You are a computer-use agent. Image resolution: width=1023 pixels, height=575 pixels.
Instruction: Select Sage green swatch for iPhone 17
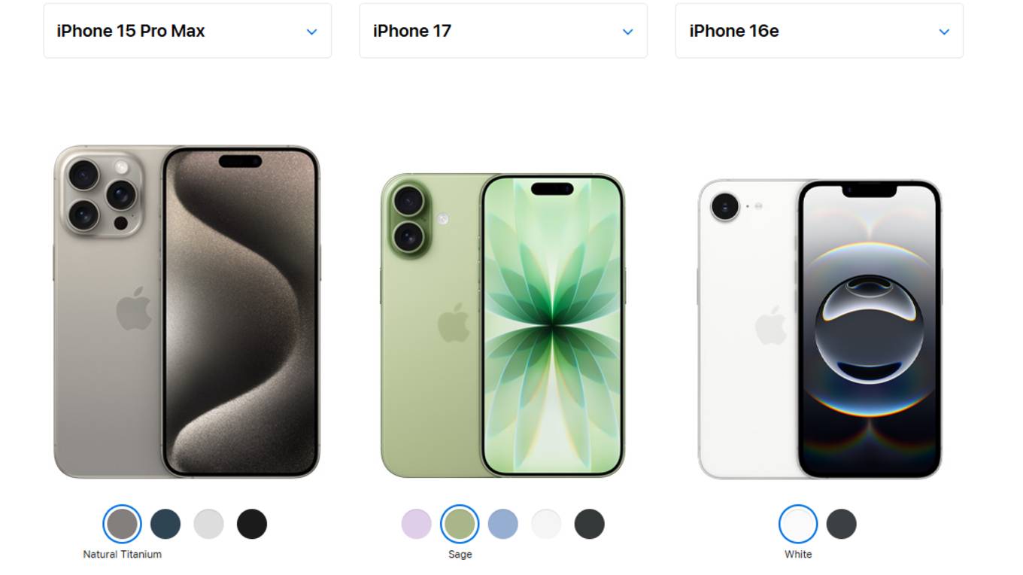click(x=460, y=524)
